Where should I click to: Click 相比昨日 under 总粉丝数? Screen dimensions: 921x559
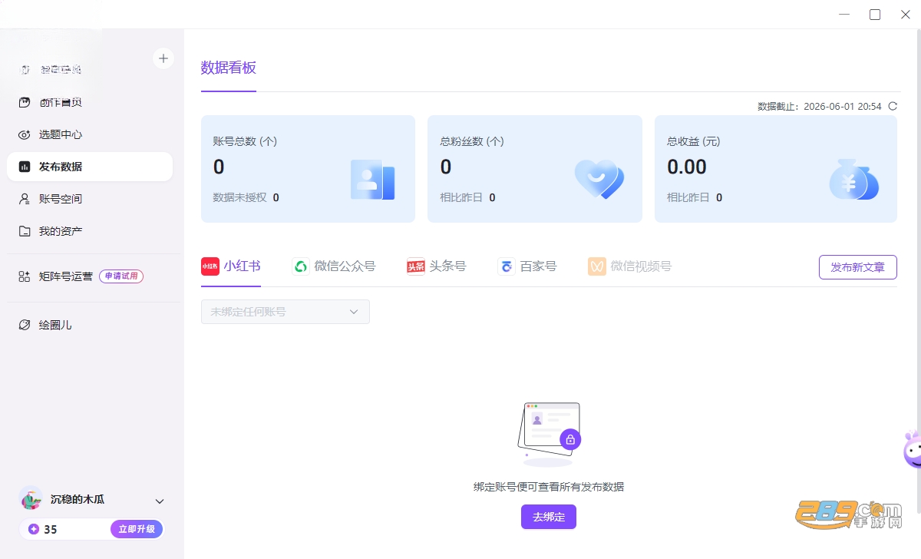pyautogui.click(x=461, y=197)
